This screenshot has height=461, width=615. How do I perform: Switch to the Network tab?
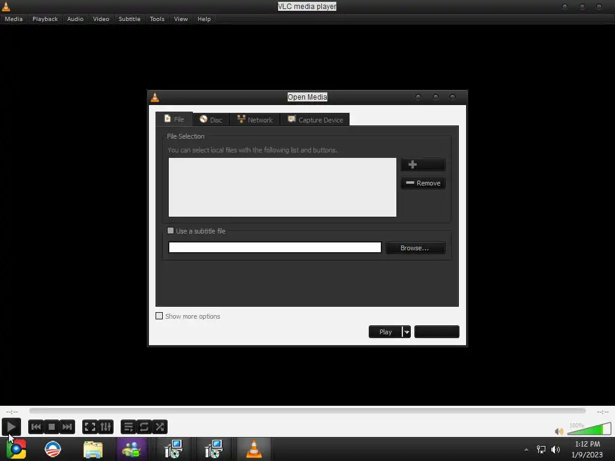click(255, 120)
